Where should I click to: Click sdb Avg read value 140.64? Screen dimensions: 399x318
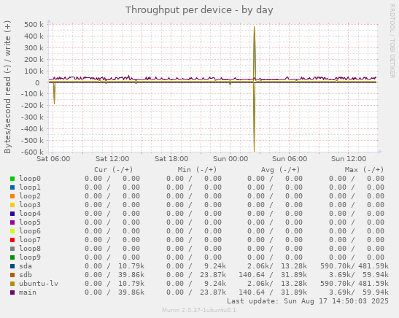click(252, 275)
